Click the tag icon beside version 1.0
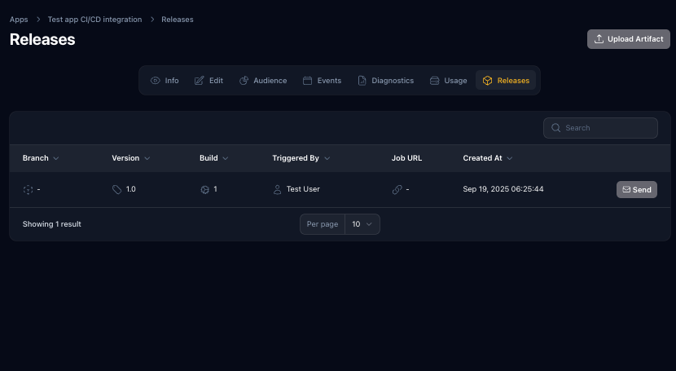 pyautogui.click(x=117, y=189)
